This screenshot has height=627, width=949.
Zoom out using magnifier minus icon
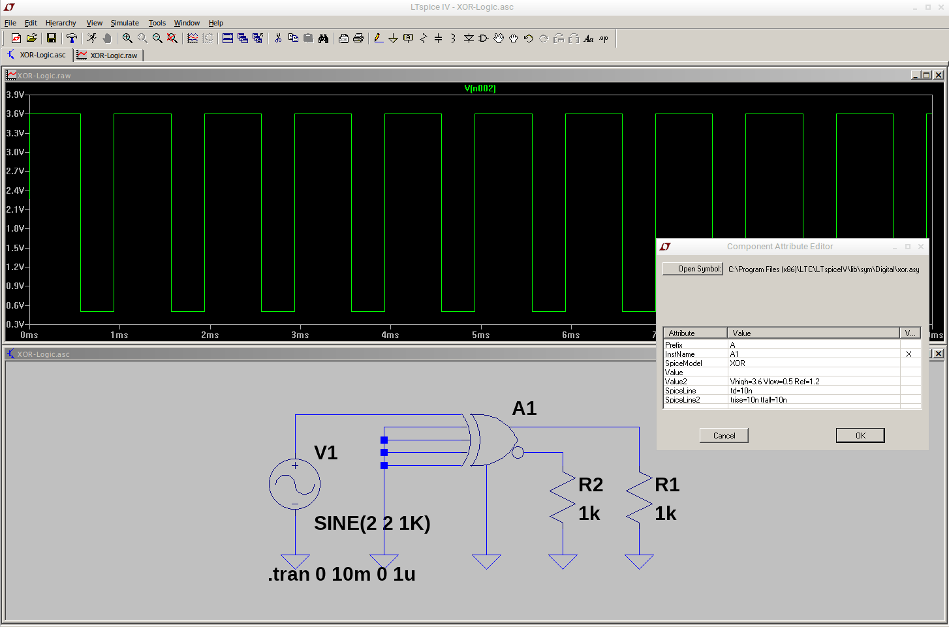(x=157, y=38)
